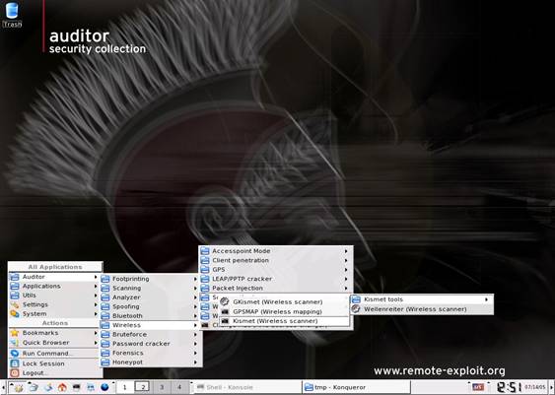
Task: Expand the Spoofing submenu arrow
Action: (195, 306)
